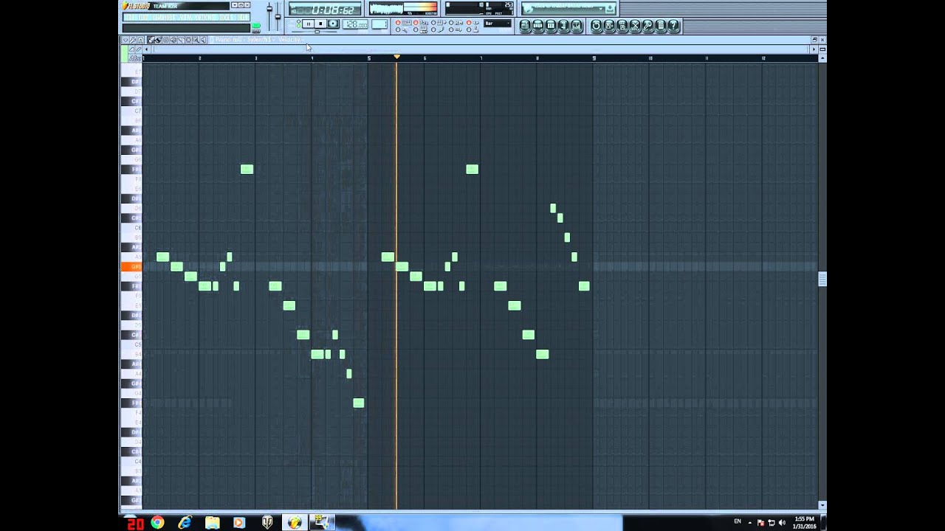945x531 pixels.
Task: Open the piano roll options menu arrow
Action: pyautogui.click(x=126, y=39)
